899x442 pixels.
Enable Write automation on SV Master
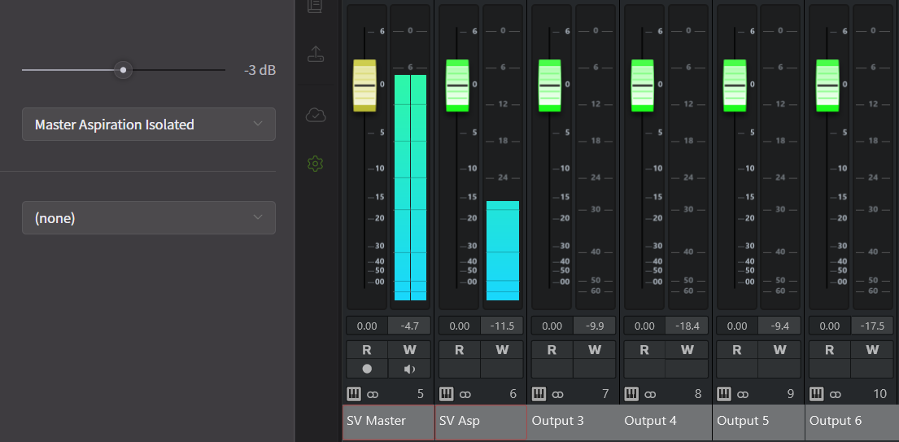(409, 350)
